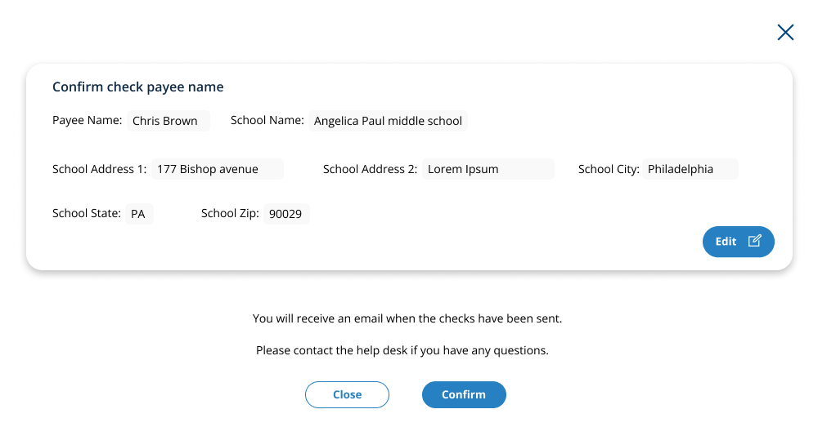Viewport: 818px width, 427px height.
Task: Select the School Zip field showing 90029
Action: (x=287, y=214)
